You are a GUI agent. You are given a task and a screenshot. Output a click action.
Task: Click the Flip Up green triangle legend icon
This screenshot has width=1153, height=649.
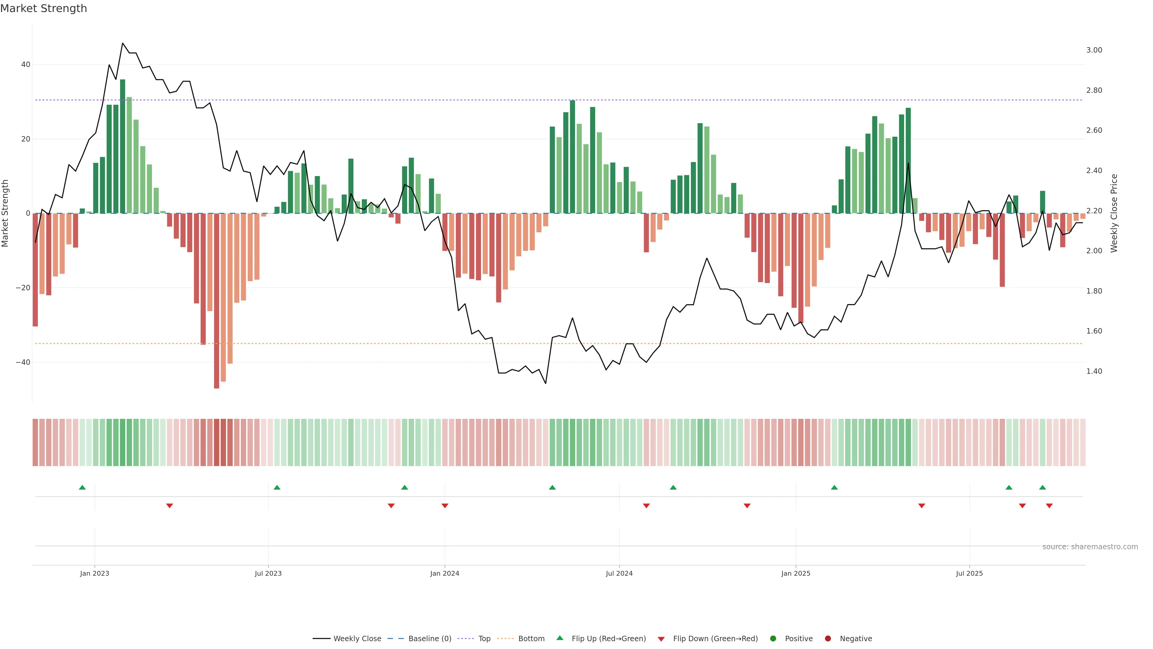(559, 638)
